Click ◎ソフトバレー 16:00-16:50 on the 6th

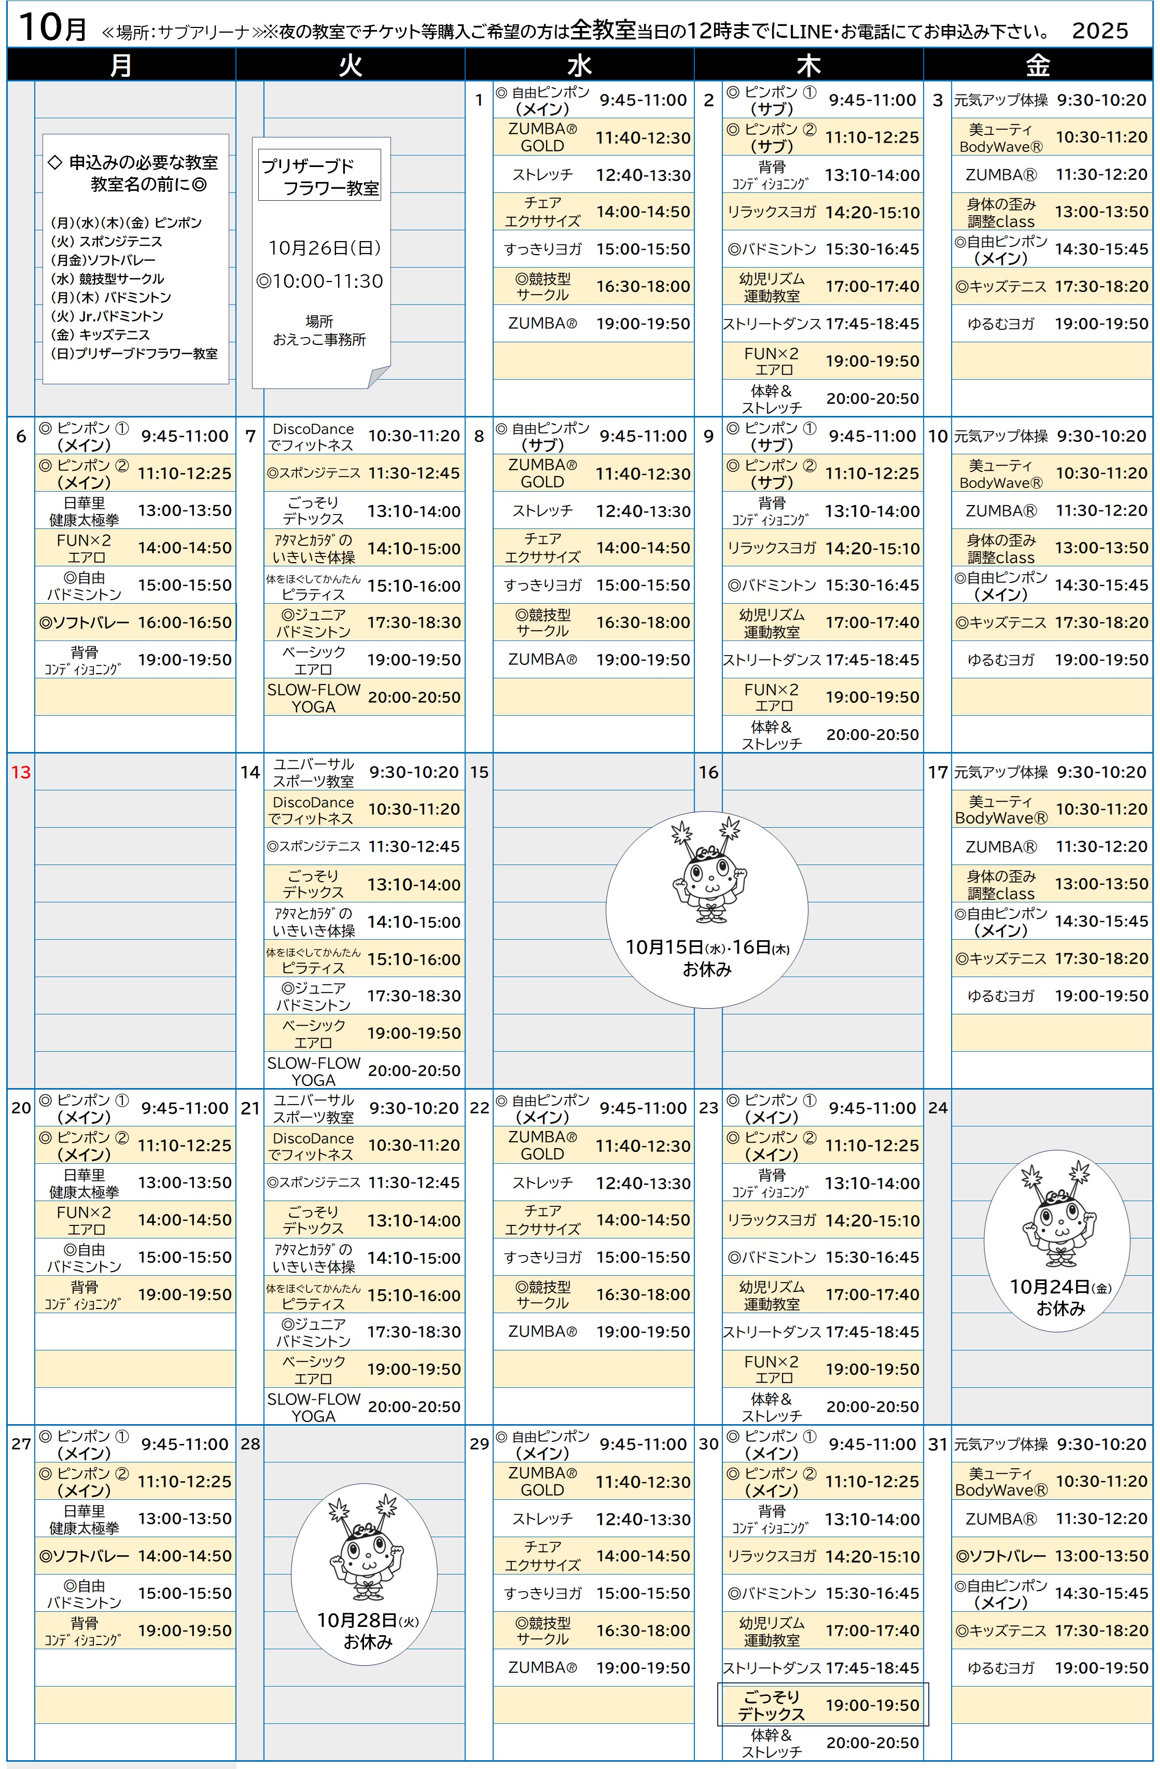tap(135, 622)
